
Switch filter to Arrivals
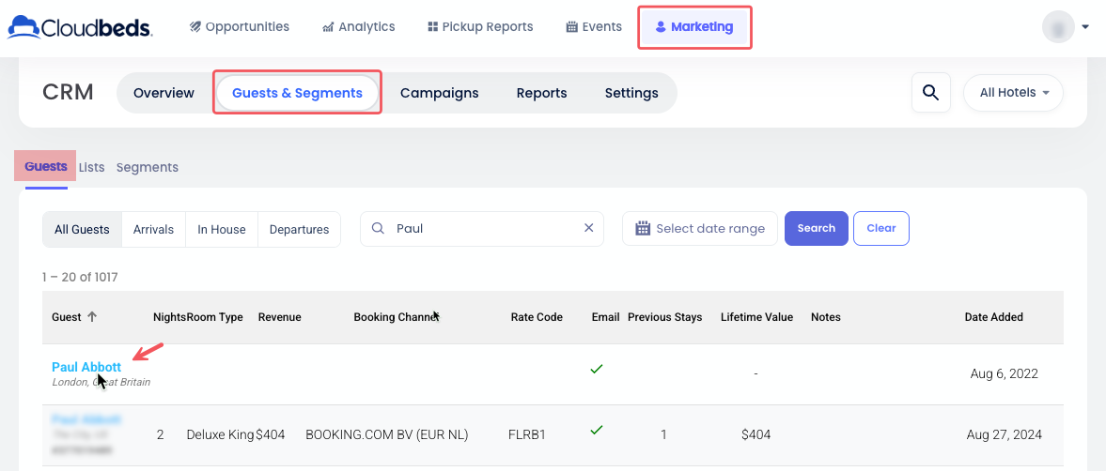point(153,229)
